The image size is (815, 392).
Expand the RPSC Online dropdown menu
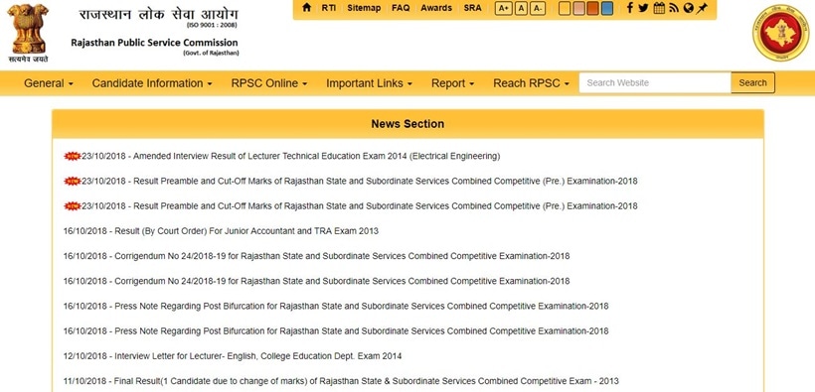pos(269,83)
